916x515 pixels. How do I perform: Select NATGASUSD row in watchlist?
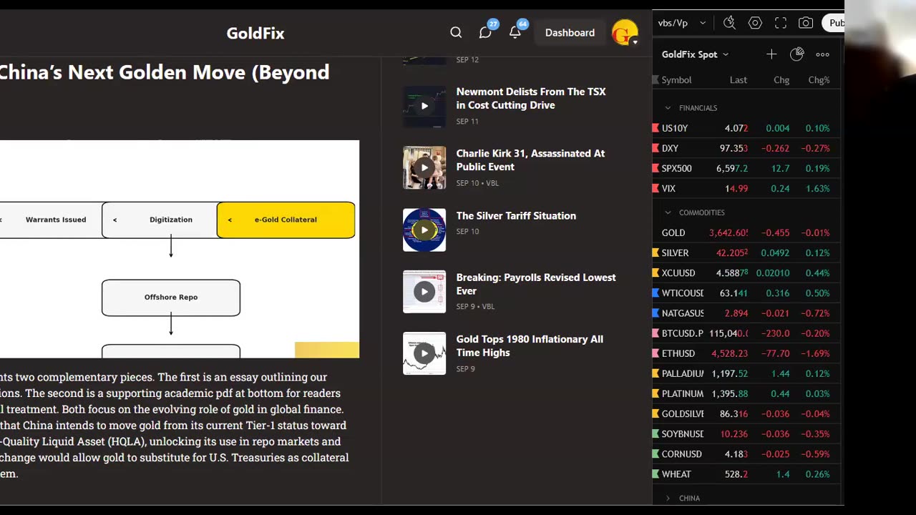[x=746, y=313]
